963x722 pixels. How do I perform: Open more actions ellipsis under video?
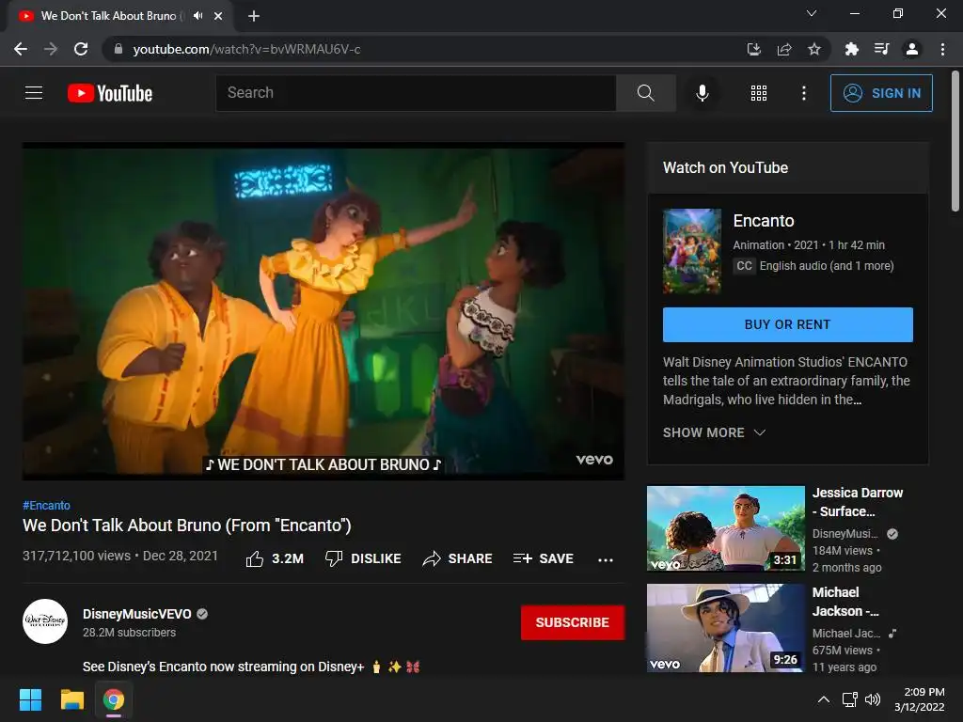605,560
